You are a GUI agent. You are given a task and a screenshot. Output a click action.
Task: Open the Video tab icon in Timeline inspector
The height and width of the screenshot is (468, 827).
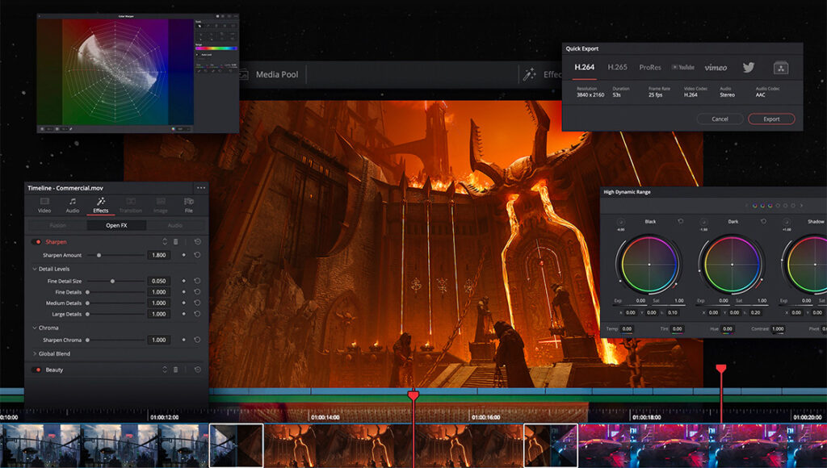[x=44, y=202]
